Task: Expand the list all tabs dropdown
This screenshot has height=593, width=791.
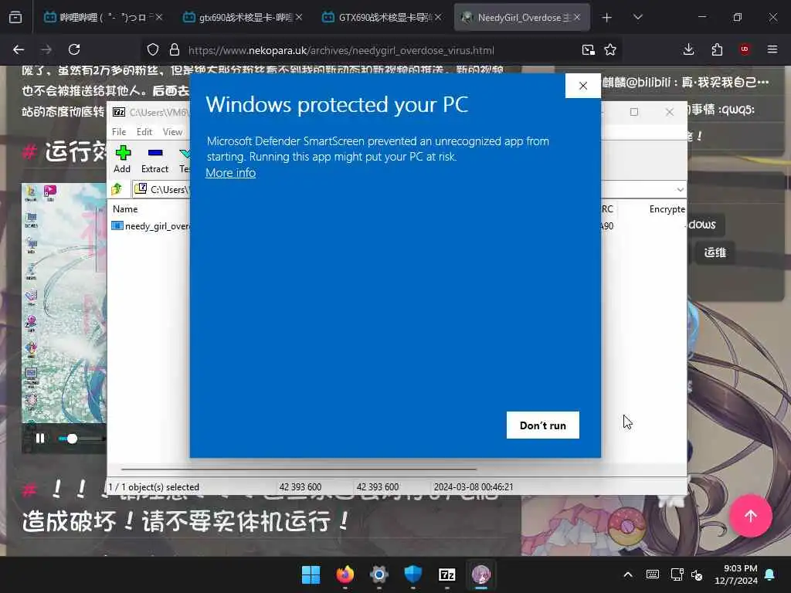Action: pos(638,17)
